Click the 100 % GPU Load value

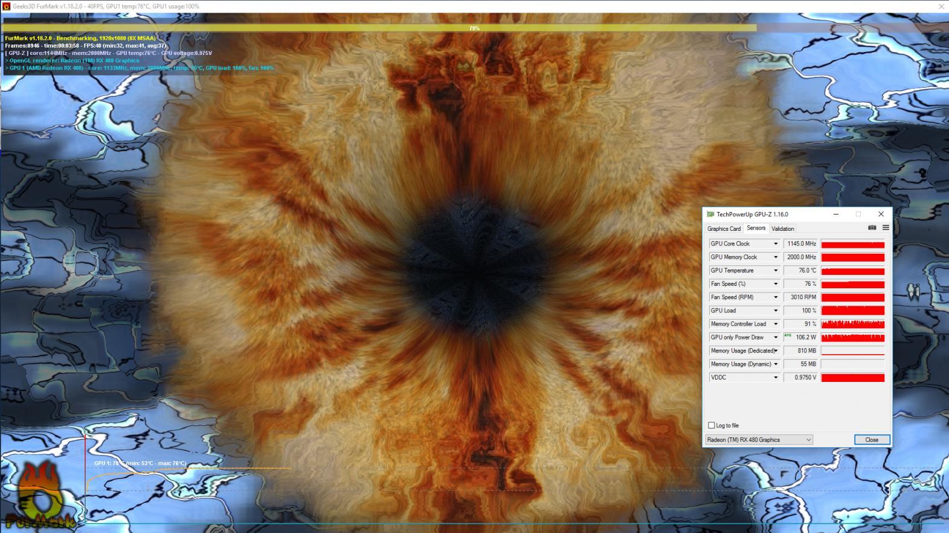pos(800,311)
